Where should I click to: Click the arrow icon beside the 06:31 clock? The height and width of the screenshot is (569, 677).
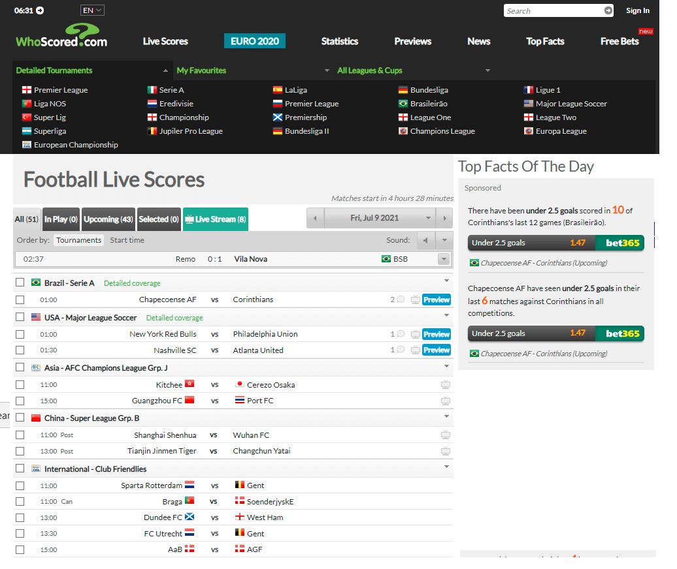[x=40, y=10]
